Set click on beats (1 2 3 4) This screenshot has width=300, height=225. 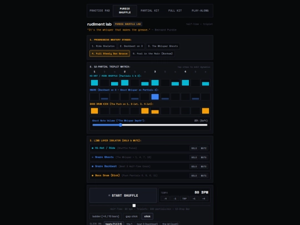[x=114, y=224]
